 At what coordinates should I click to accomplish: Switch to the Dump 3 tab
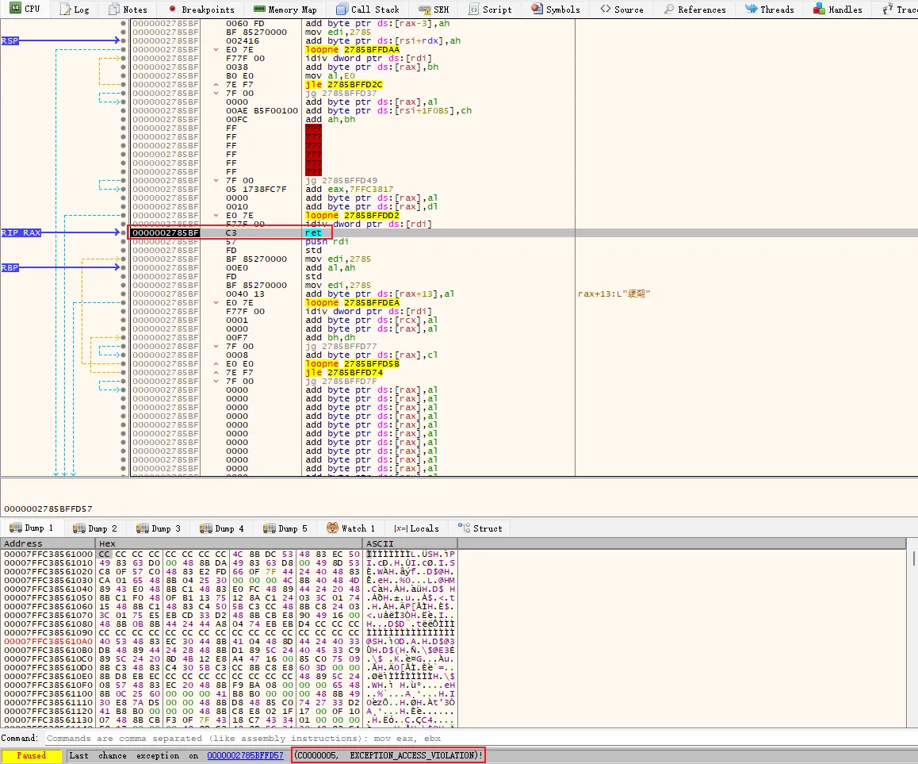click(159, 528)
